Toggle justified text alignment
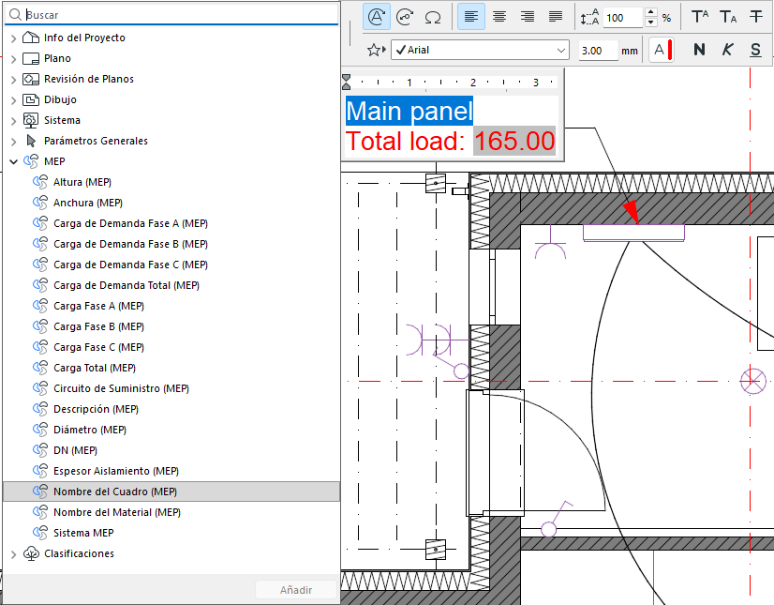 click(556, 17)
